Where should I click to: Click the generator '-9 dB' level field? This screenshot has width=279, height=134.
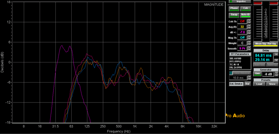(x=268, y=74)
